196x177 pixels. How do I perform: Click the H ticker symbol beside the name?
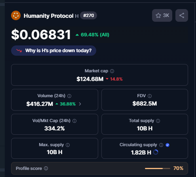77,16
